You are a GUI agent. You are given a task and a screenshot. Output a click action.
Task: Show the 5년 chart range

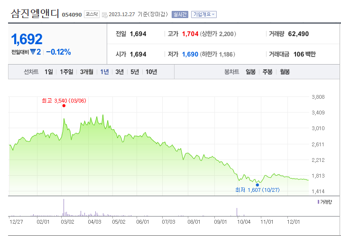(135, 72)
